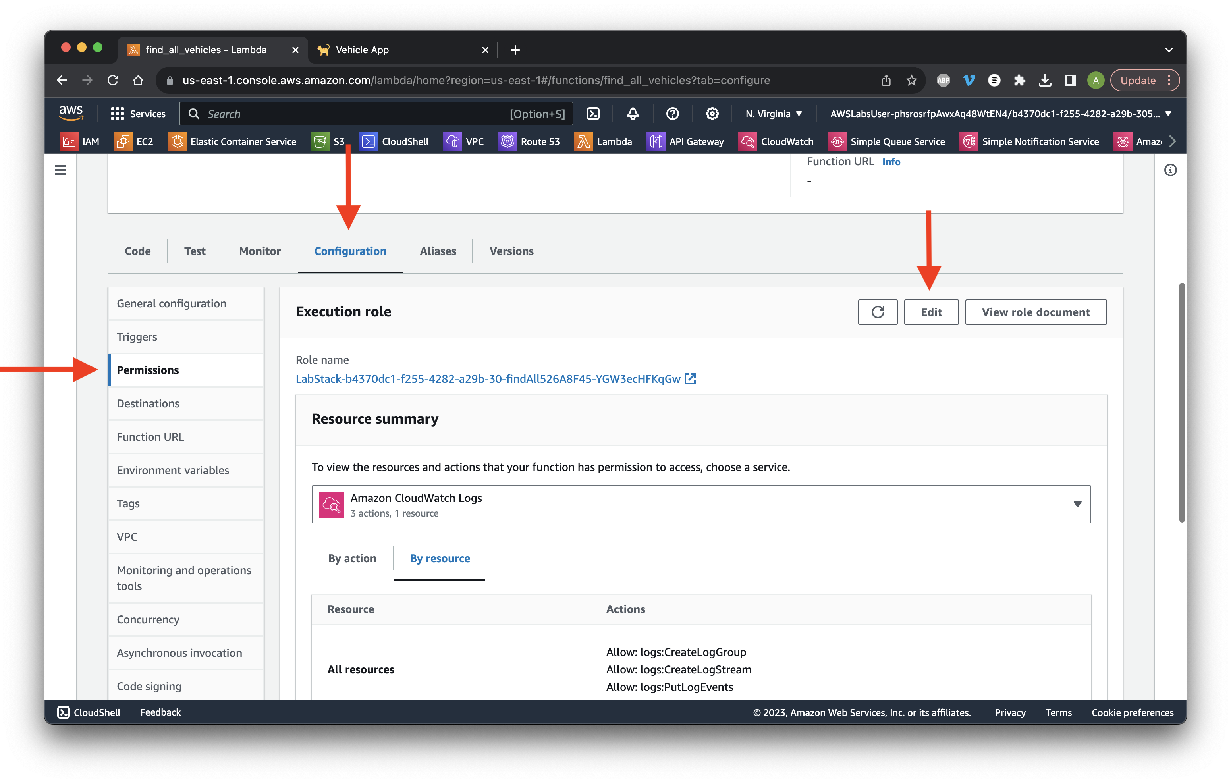Open the VPC service shortcut
Image resolution: width=1231 pixels, height=783 pixels.
pos(463,142)
